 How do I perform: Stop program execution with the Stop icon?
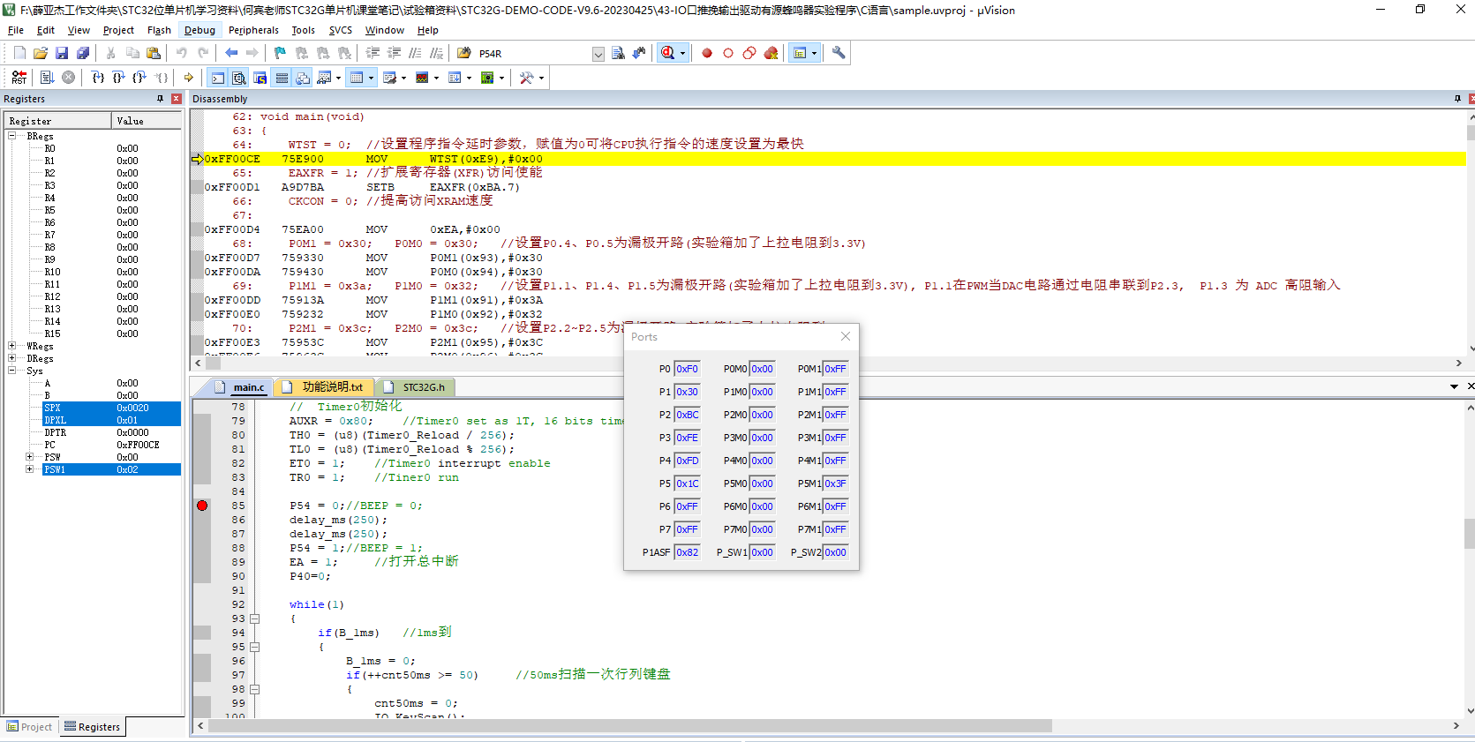point(68,78)
